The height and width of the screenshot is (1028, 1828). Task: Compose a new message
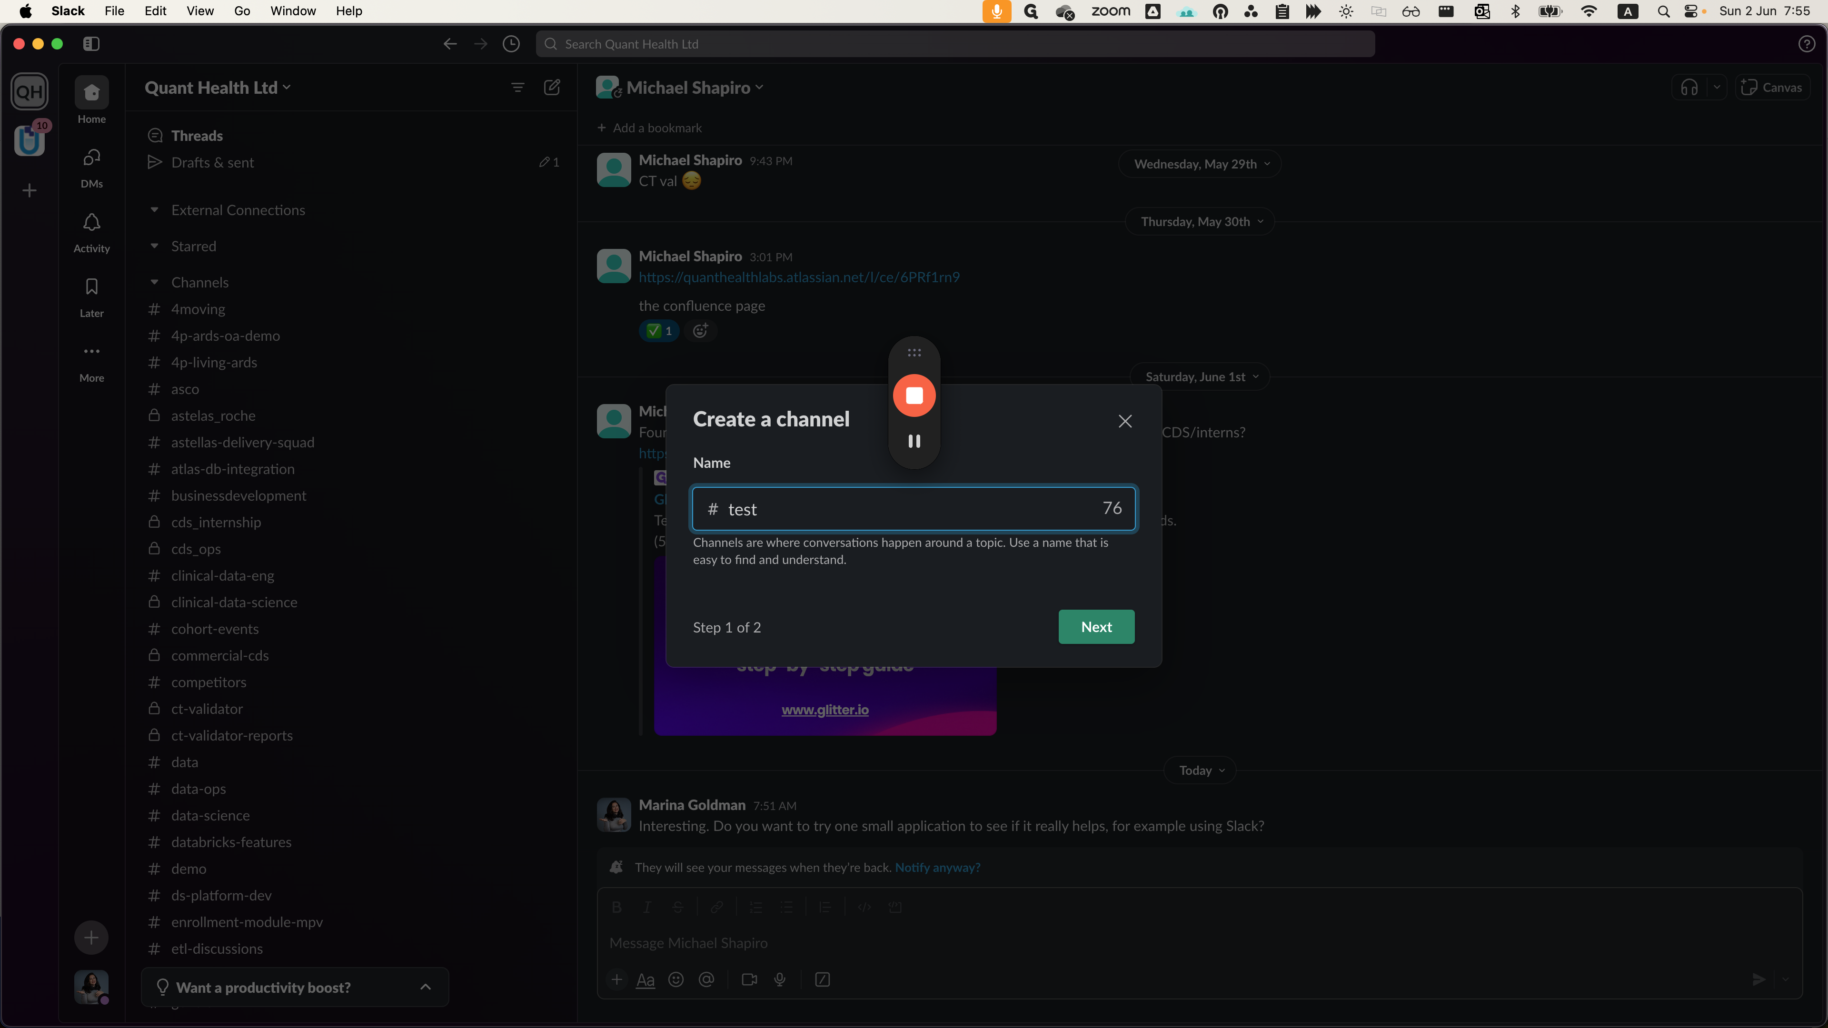tap(552, 87)
